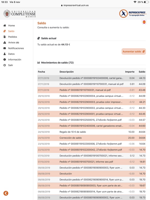This screenshot has width=150, height=200.
Task: Click the Reproexpres logo
Action: point(133,14)
